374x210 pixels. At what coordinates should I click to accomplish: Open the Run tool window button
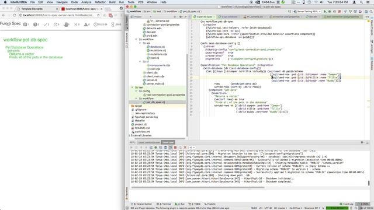click(x=180, y=204)
